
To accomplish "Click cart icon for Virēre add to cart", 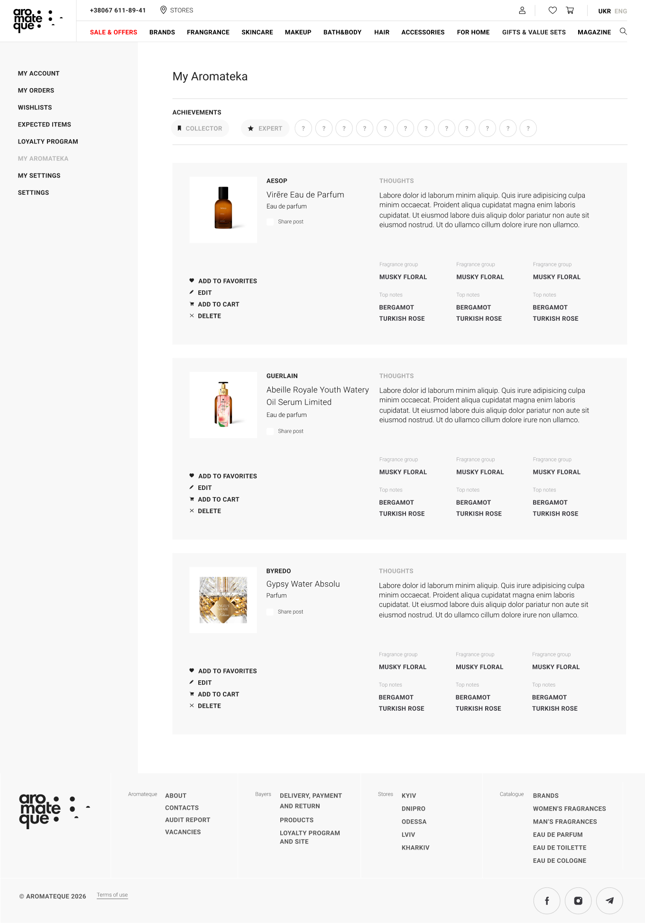I will (x=192, y=304).
